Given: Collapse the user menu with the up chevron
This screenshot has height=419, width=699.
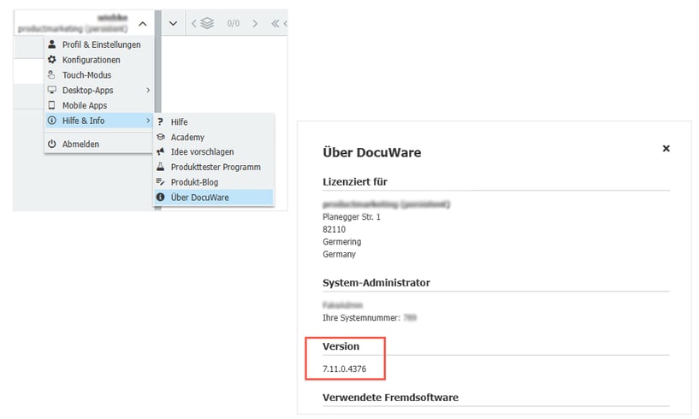Looking at the screenshot, I should click(143, 24).
